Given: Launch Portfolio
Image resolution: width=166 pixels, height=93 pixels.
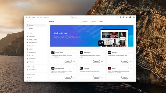Looking at the screenshot, I should [96, 77].
